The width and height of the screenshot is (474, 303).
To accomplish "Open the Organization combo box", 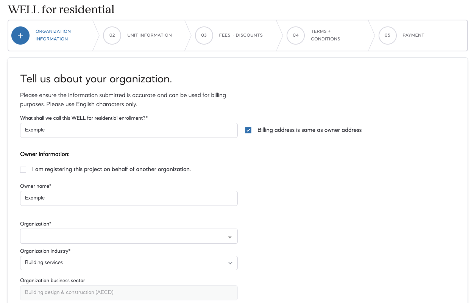I will point(129,236).
